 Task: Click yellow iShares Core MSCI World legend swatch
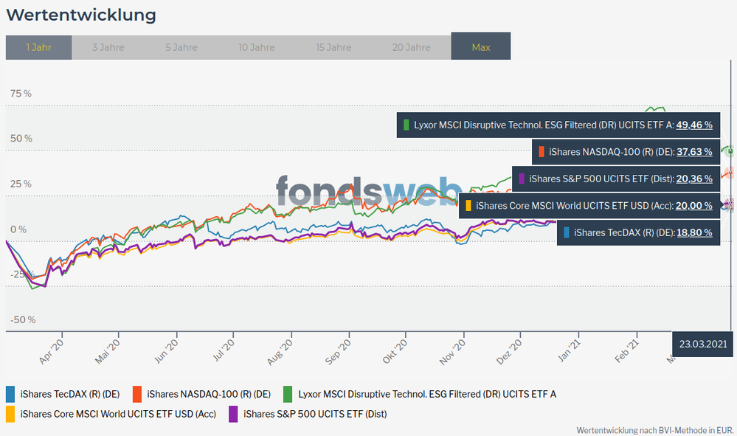(x=10, y=414)
